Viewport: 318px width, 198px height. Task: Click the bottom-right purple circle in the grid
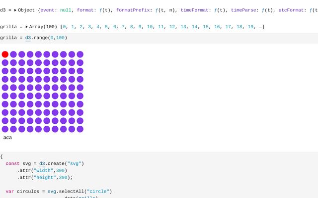(x=80, y=129)
